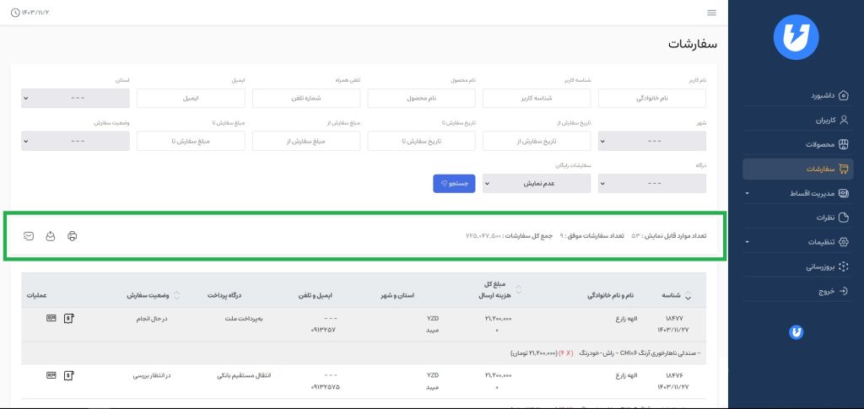Click the نام محصول input field
This screenshot has width=864, height=409.
point(422,98)
